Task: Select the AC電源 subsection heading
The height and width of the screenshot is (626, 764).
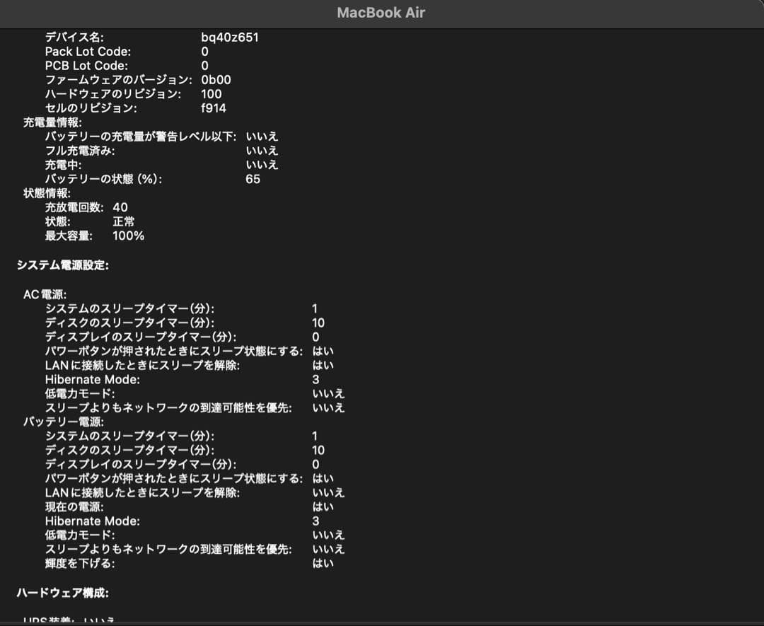Action: 45,294
